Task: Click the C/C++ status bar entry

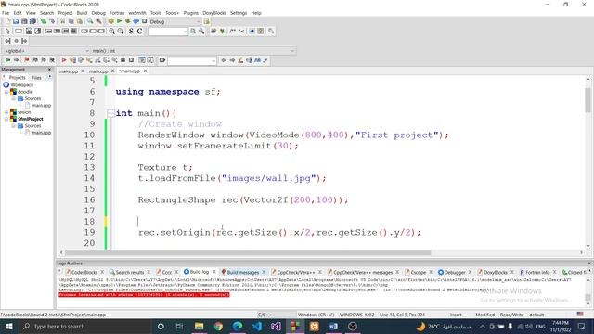Action: [265, 315]
